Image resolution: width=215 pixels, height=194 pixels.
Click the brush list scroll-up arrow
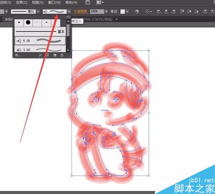click(x=68, y=22)
